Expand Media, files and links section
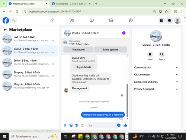The height and width of the screenshot is (140, 186). (x=156, y=82)
